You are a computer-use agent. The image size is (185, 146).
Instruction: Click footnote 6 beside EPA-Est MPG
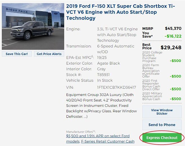92,56
